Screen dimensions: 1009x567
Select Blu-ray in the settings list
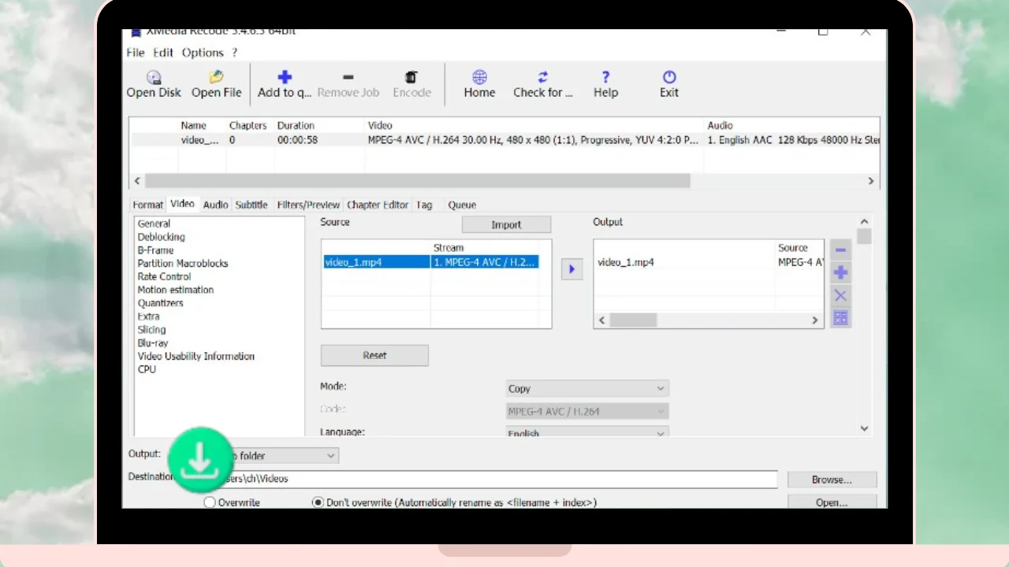tap(152, 343)
